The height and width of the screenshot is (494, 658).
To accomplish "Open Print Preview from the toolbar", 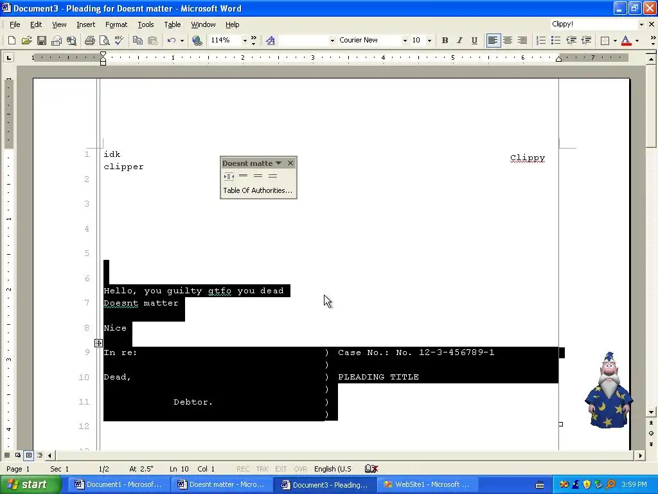I will [104, 41].
